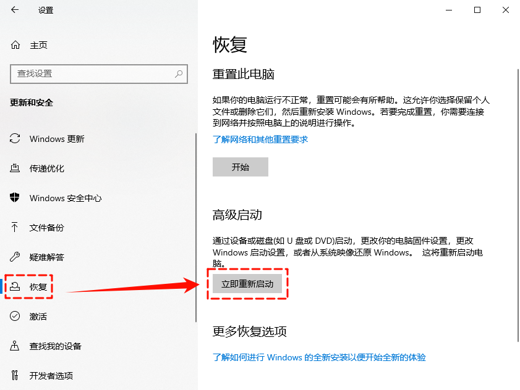Click the sidebar vertical scrollbar
This screenshot has height=390, width=520.
[196, 228]
